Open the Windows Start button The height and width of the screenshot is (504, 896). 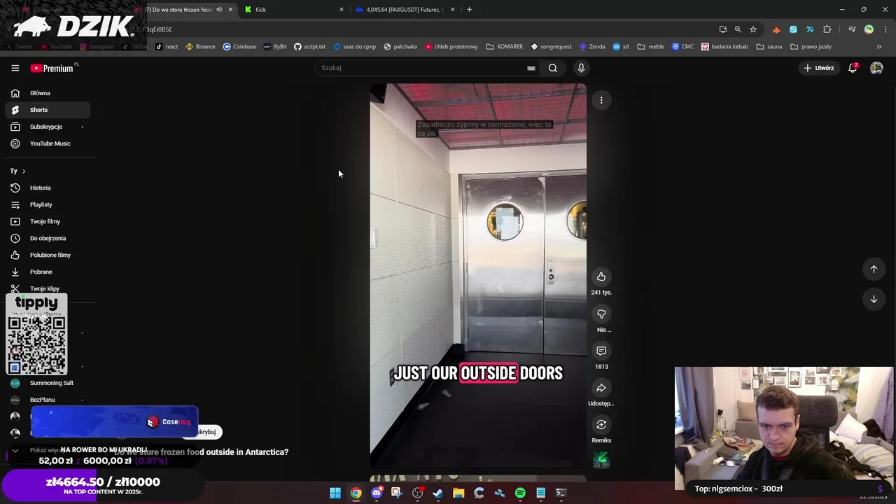(x=335, y=493)
